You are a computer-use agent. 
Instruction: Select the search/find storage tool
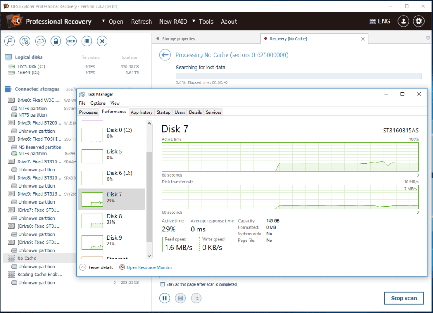click(x=9, y=41)
